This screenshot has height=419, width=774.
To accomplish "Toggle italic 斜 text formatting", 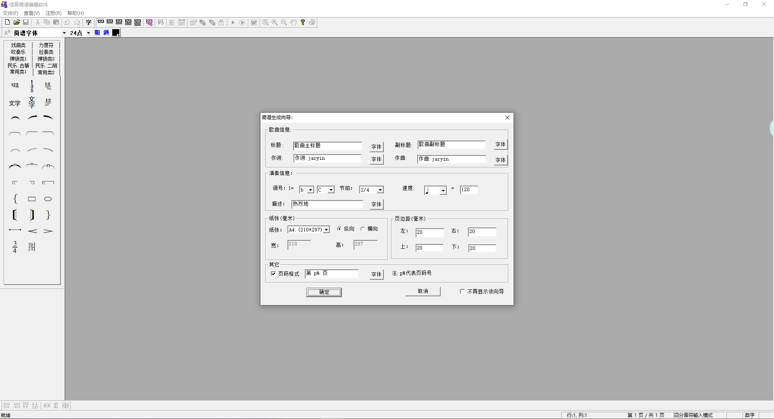I will pos(106,33).
